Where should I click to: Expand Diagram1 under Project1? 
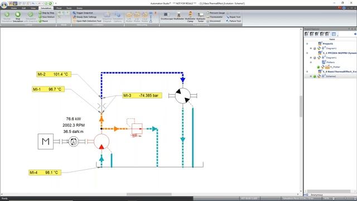tap(311, 49)
